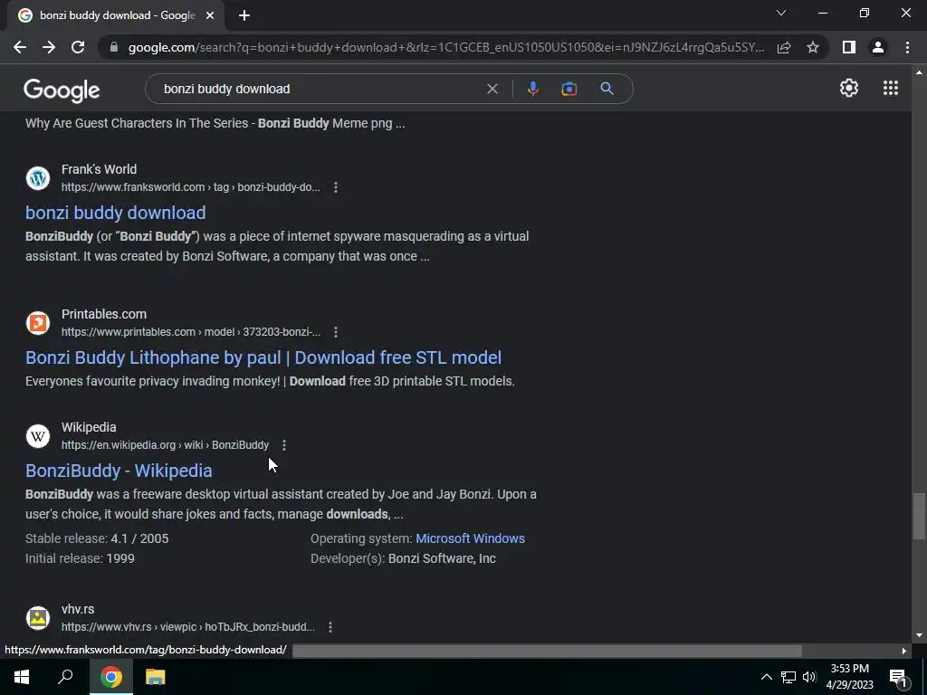The image size is (927, 695).
Task: Open Windows taskbar search
Action: (65, 677)
